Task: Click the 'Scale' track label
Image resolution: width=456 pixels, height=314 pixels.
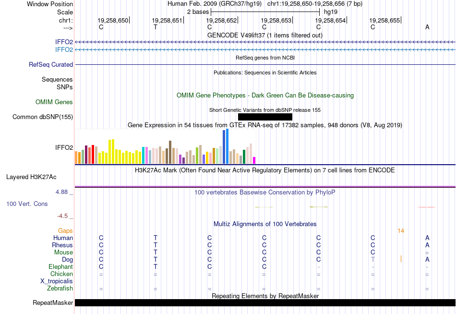Action: point(65,12)
